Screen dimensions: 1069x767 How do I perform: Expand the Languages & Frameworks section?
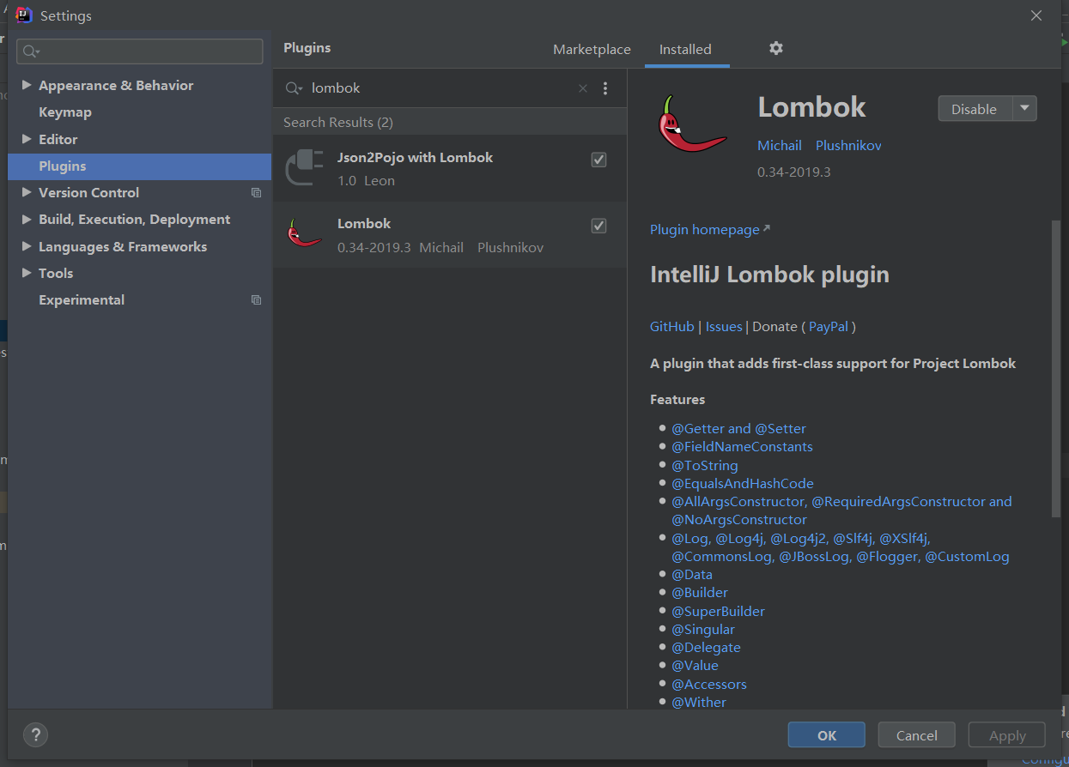click(x=27, y=246)
